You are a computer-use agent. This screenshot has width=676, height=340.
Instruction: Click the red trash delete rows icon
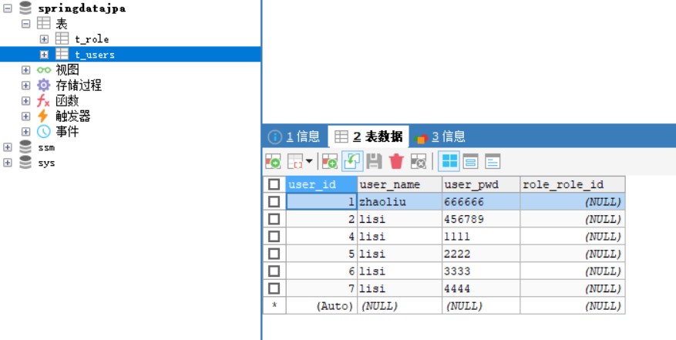point(396,161)
